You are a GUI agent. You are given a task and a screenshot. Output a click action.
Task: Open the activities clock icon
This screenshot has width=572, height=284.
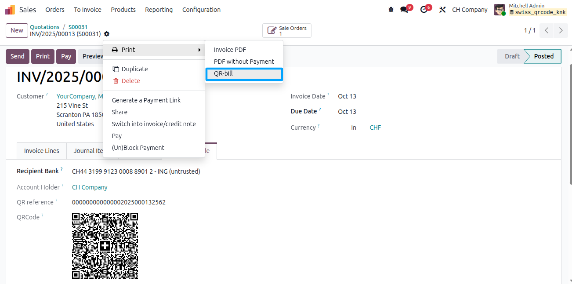click(424, 10)
